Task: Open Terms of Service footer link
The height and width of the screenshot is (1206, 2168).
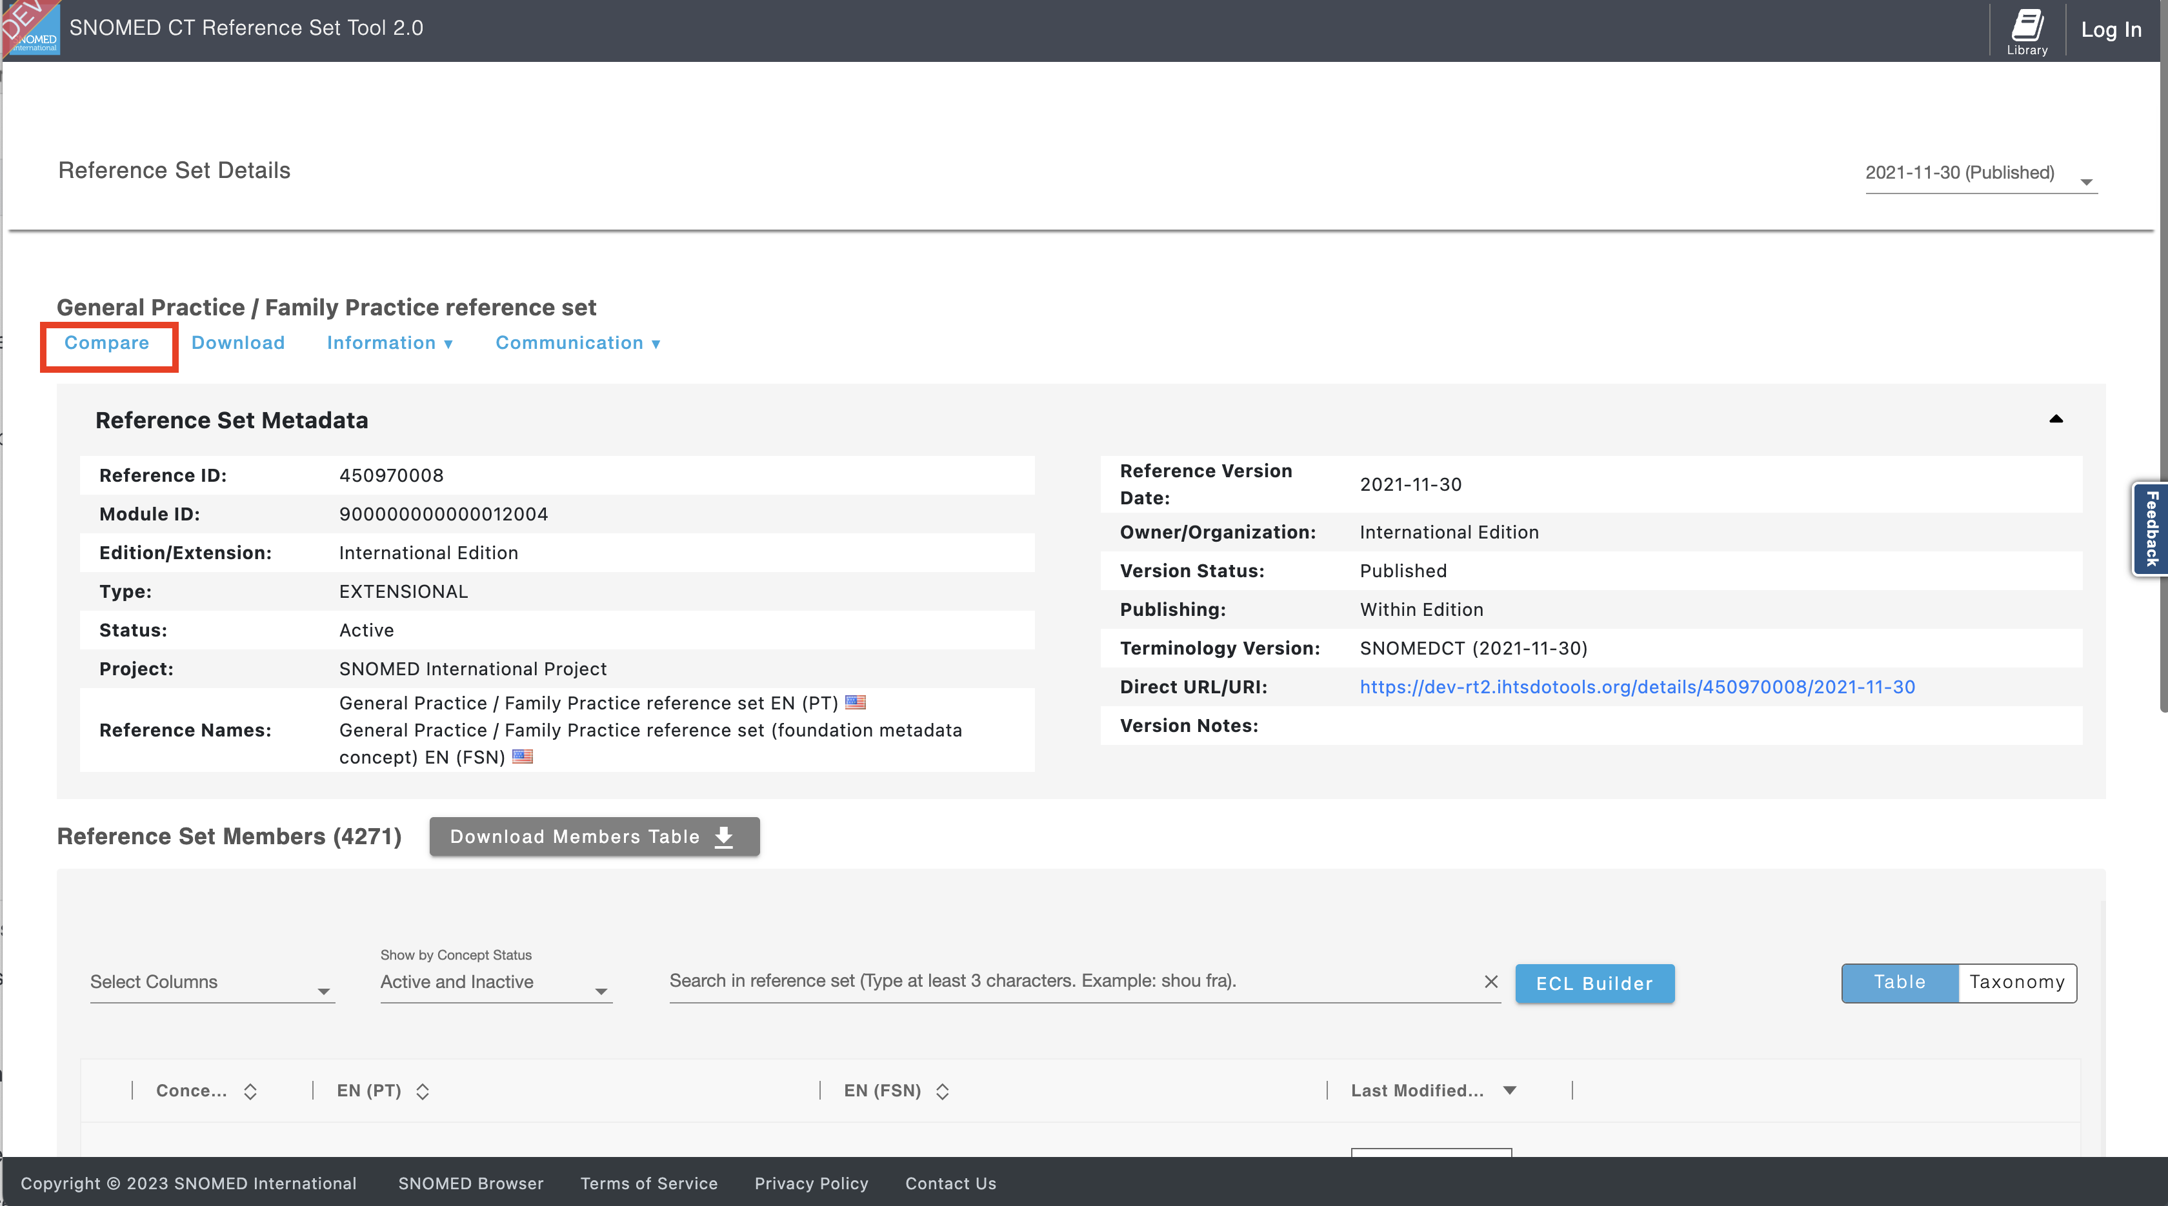Action: [x=649, y=1183]
